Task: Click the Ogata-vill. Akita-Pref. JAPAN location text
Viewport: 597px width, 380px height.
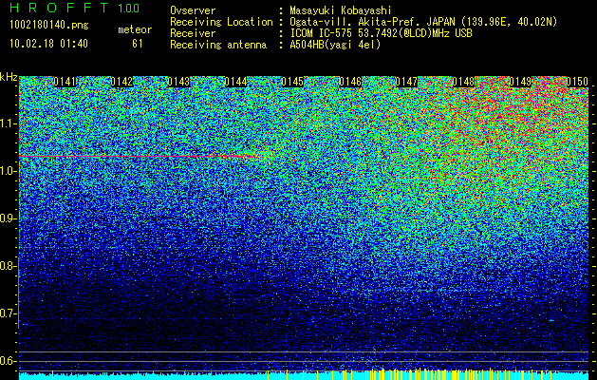Action: pos(423,23)
